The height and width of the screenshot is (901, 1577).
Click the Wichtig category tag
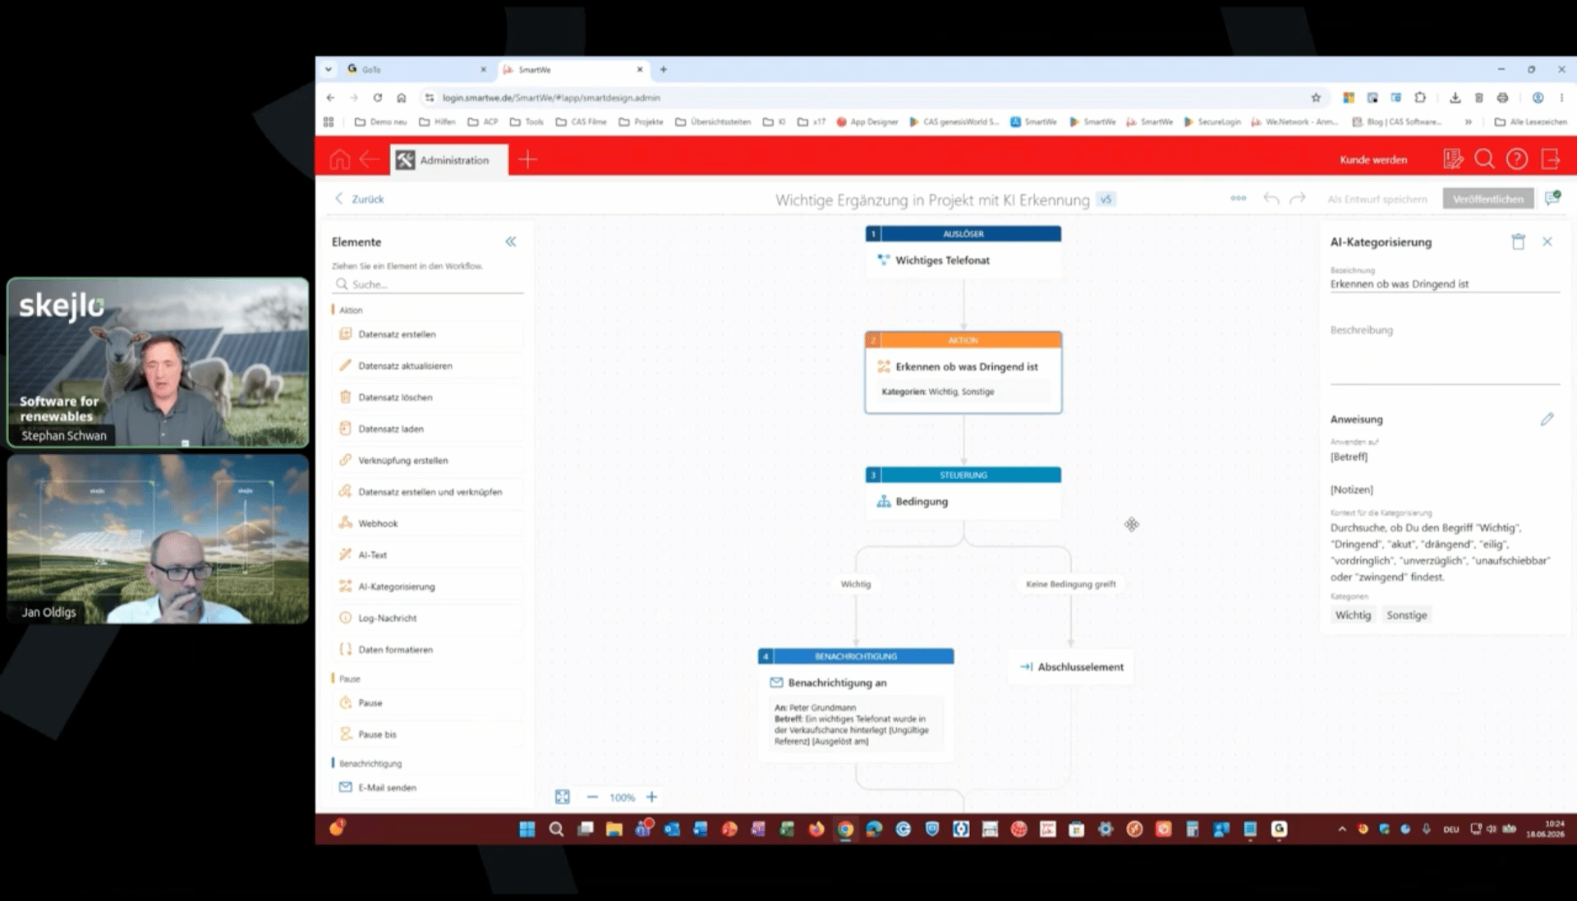(x=1353, y=615)
